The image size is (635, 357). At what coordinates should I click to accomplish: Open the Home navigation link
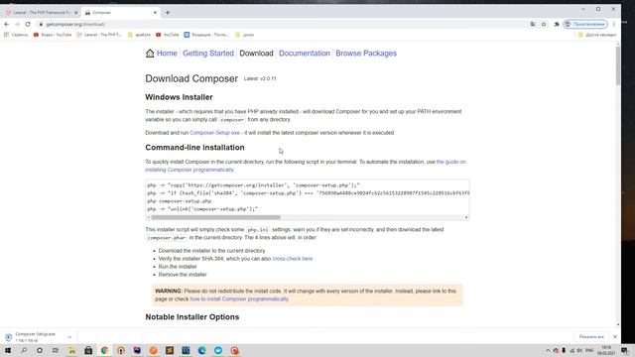pyautogui.click(x=167, y=53)
